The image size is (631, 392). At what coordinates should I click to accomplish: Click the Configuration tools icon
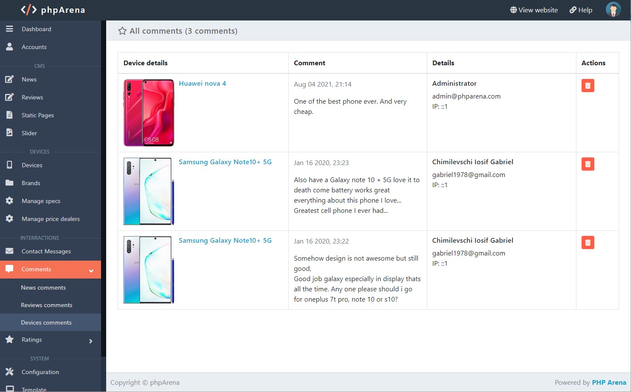click(x=9, y=372)
